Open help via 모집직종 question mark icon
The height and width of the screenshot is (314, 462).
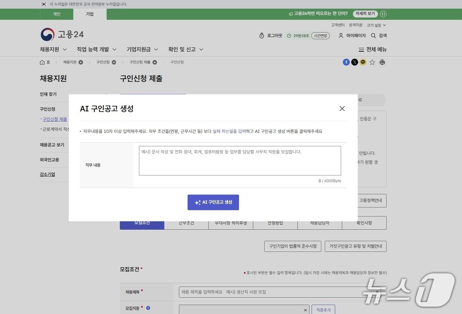click(x=148, y=308)
